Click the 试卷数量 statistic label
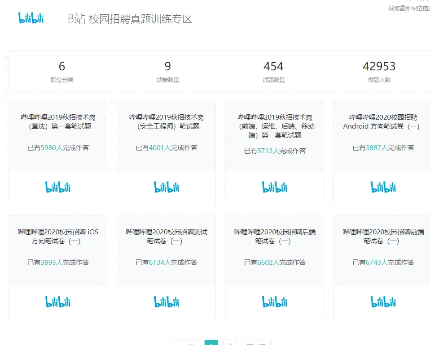 tap(167, 80)
